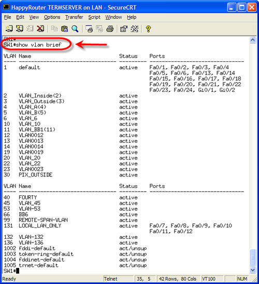Close the SecureCRT window
This screenshot has width=259, height=284.
(x=252, y=8)
